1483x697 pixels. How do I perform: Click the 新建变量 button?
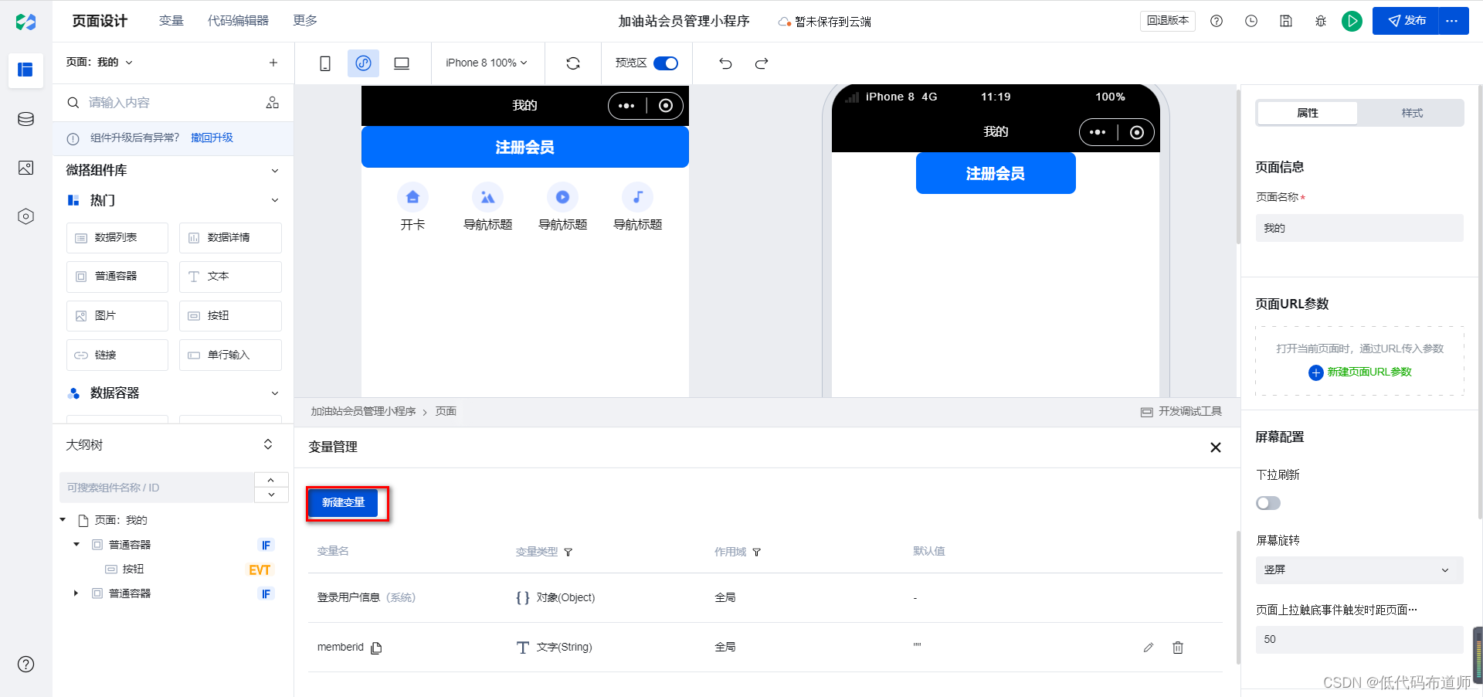[344, 503]
